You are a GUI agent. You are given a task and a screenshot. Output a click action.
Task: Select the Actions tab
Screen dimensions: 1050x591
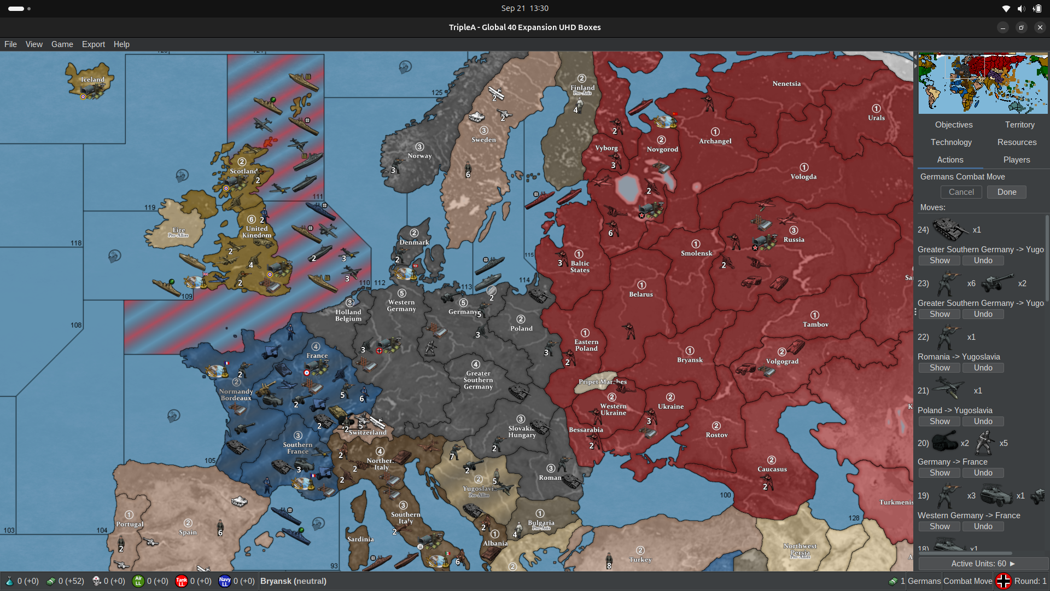click(950, 160)
